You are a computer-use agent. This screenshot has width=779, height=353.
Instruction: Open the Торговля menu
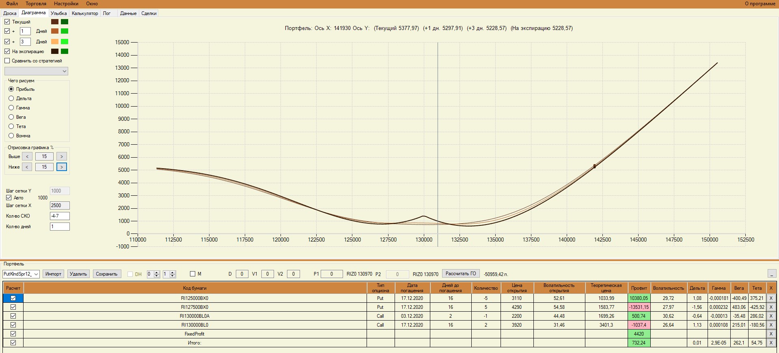(36, 4)
